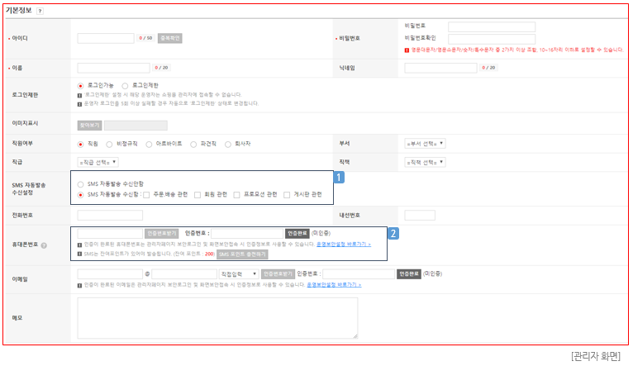Image resolution: width=633 pixels, height=366 pixels.
Task: Select SMS 자동발송 수신함 radio
Action: tap(81, 195)
